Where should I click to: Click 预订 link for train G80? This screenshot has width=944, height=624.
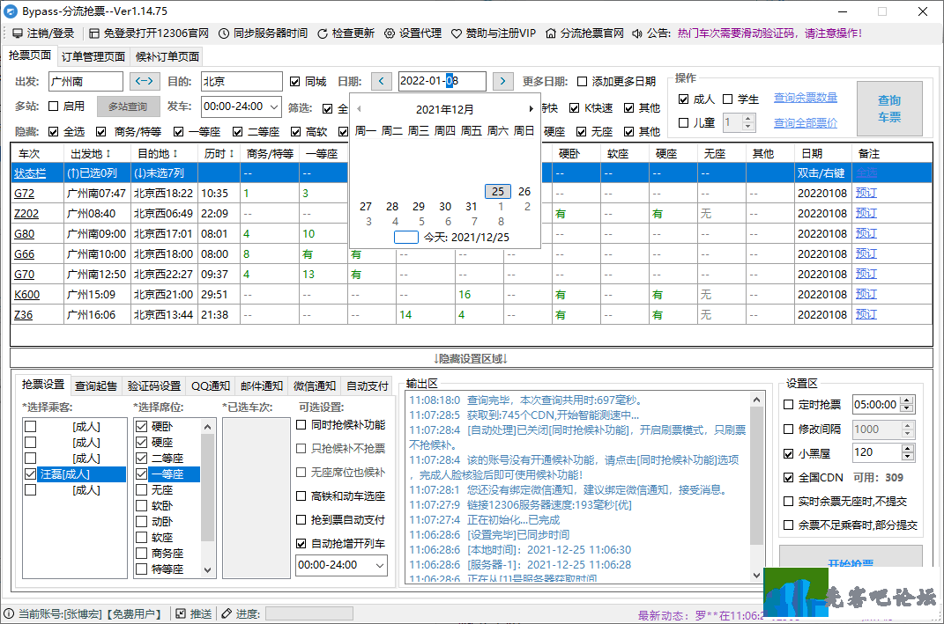click(866, 233)
